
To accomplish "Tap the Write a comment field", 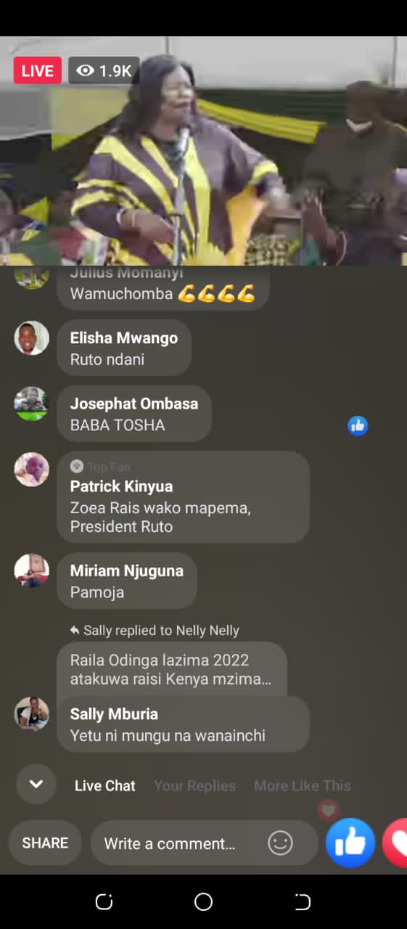I will 205,843.
